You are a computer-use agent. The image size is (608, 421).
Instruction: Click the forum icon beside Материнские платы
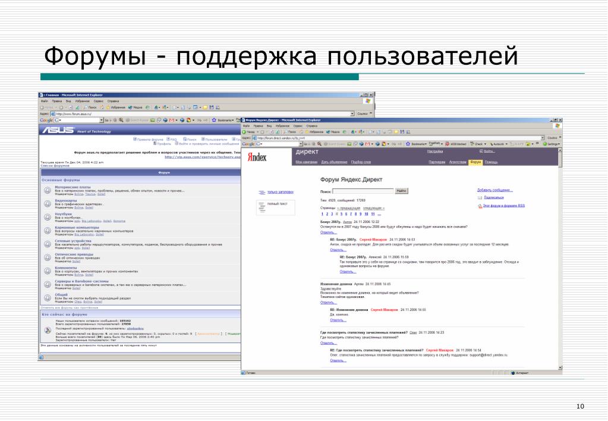point(48,190)
